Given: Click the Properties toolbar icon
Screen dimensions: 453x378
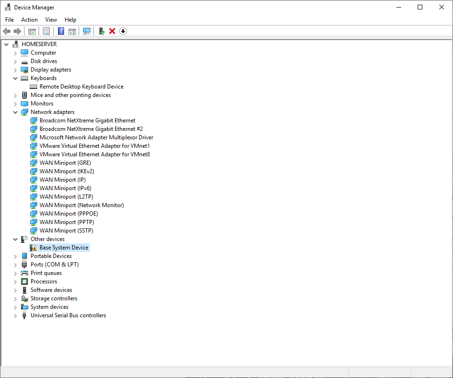Looking at the screenshot, I should pyautogui.click(x=47, y=31).
